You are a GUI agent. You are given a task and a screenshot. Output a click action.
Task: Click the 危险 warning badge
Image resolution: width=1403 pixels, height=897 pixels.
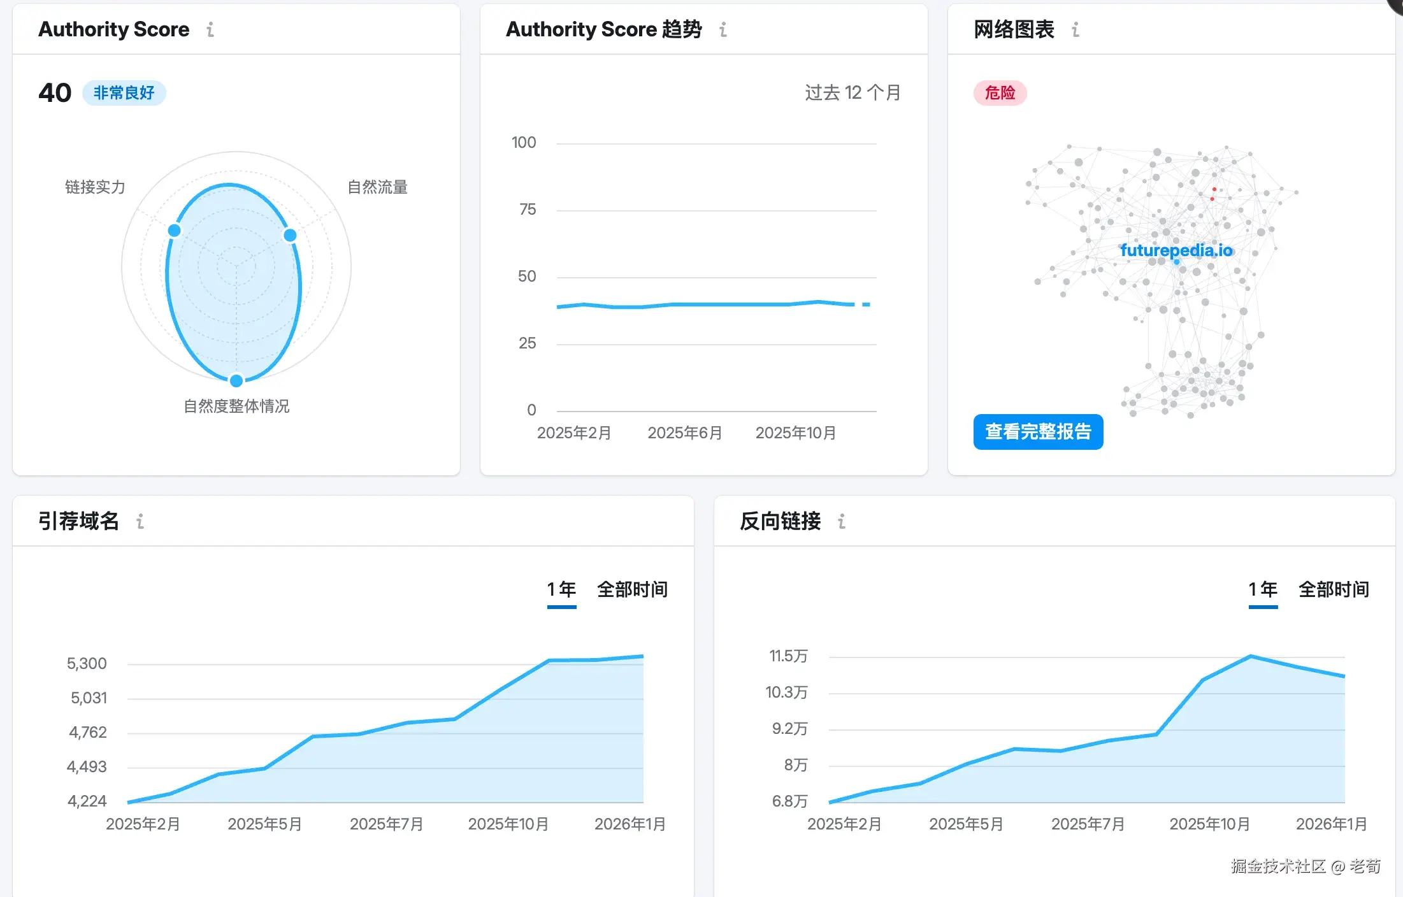pos(1000,93)
